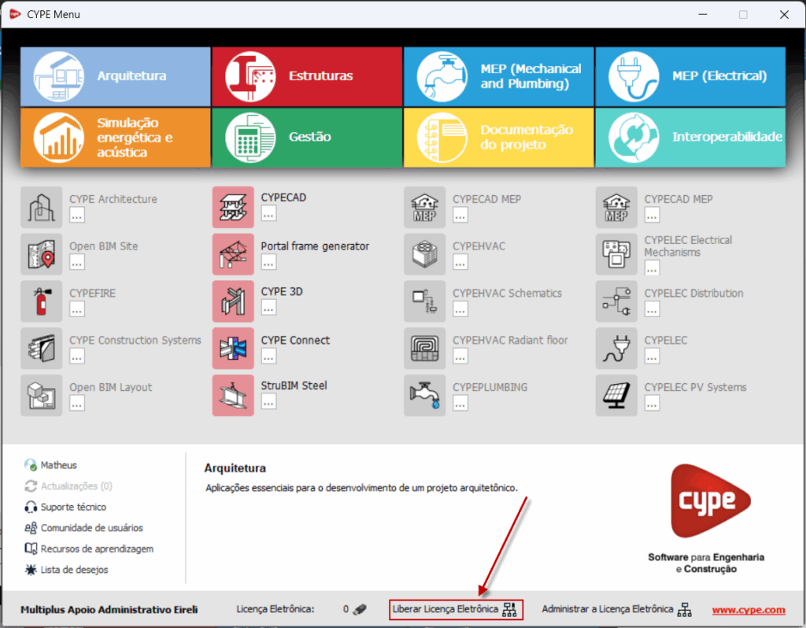The width and height of the screenshot is (806, 628).
Task: Open the ellipsis under CYPEPLUMBING
Action: (x=460, y=404)
